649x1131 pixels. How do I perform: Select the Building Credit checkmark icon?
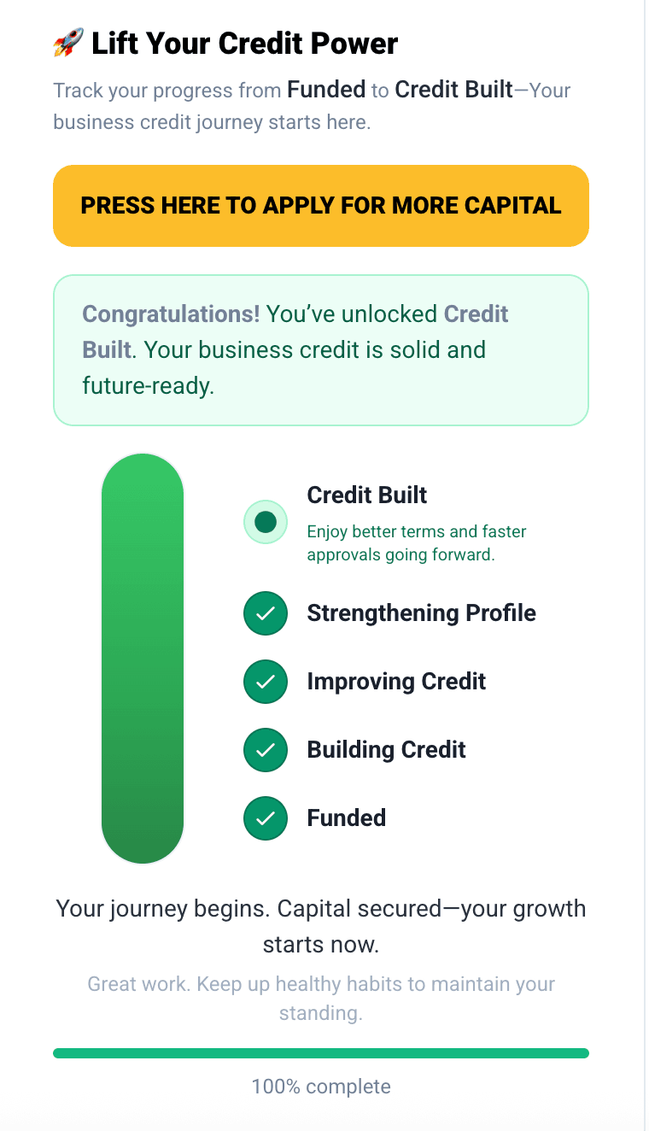pyautogui.click(x=266, y=749)
